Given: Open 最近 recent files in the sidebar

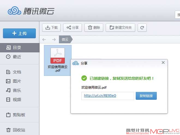Looking at the screenshot, I should click(20, 57).
